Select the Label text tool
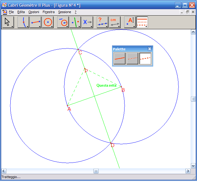The width and height of the screenshot is (197, 183). [130, 22]
